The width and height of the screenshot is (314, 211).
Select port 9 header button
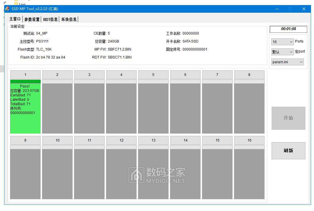[25, 140]
